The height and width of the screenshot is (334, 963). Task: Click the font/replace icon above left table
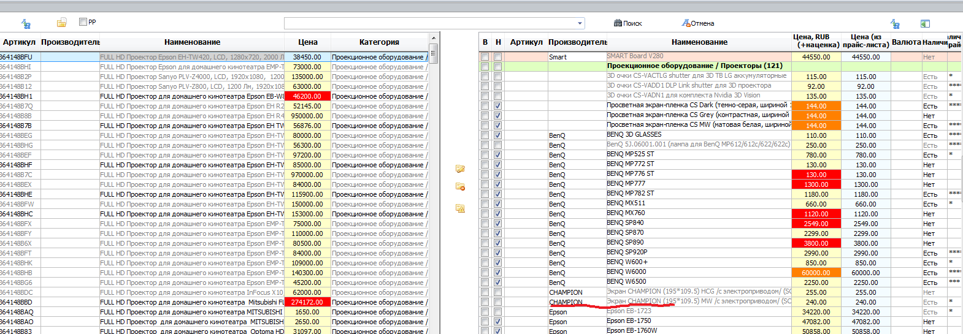(26, 24)
